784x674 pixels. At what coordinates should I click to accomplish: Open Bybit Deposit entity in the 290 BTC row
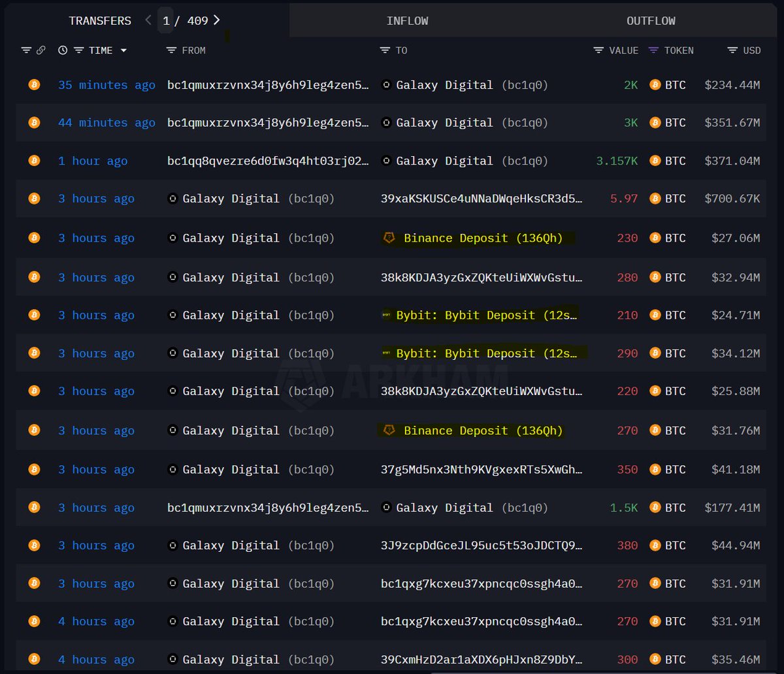click(487, 353)
